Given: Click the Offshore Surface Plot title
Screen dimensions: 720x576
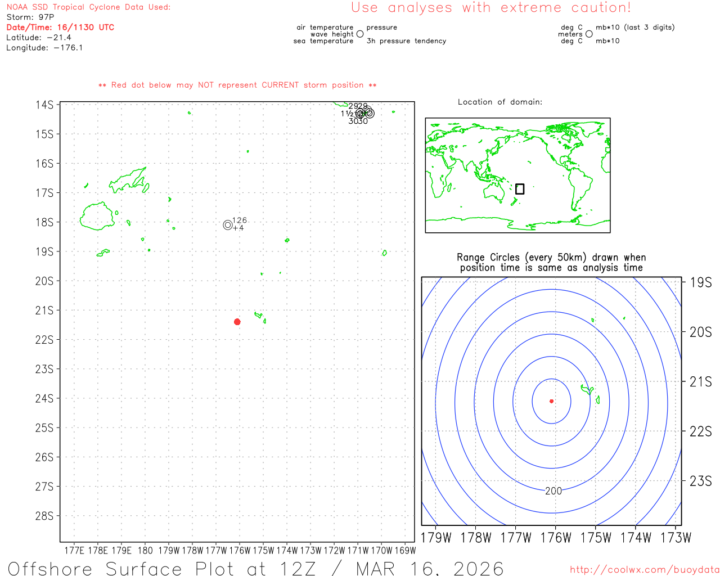Looking at the screenshot, I should click(x=255, y=567).
